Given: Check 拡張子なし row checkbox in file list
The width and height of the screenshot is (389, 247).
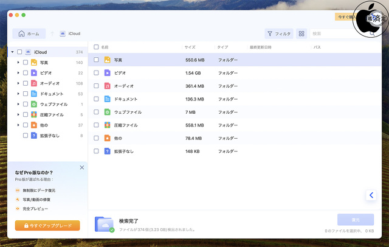Looking at the screenshot, I should [96, 151].
